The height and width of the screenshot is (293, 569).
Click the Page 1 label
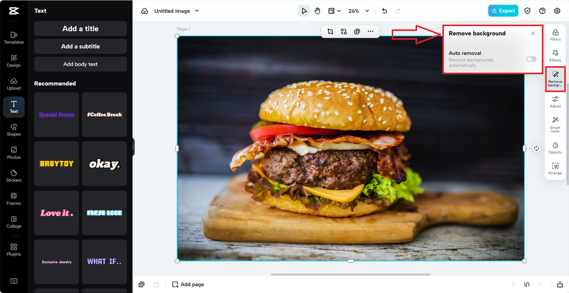pyautogui.click(x=184, y=29)
